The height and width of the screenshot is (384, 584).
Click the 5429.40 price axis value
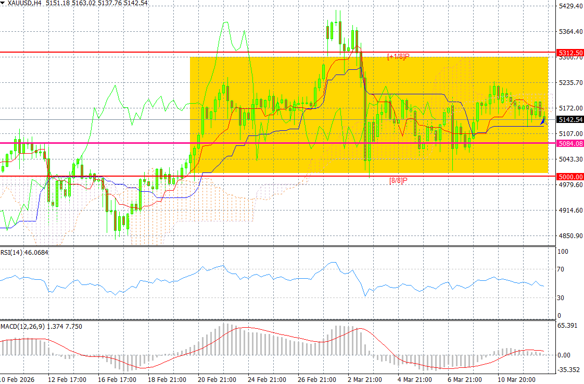pyautogui.click(x=571, y=6)
